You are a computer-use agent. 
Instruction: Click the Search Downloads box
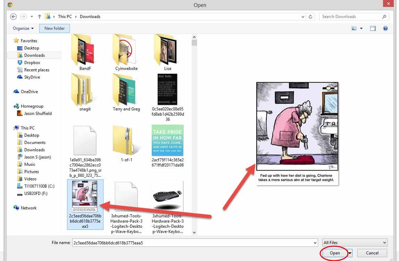(354, 17)
